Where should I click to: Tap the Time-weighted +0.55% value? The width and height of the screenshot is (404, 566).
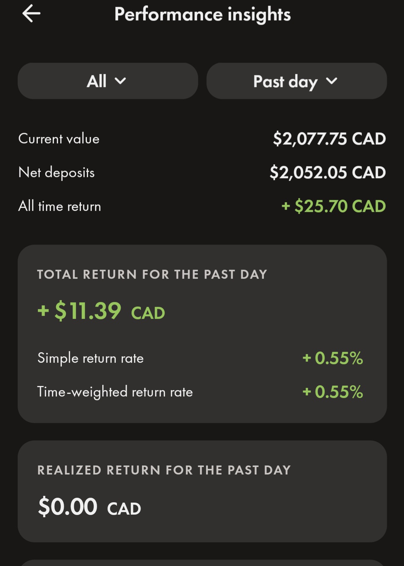(x=333, y=392)
